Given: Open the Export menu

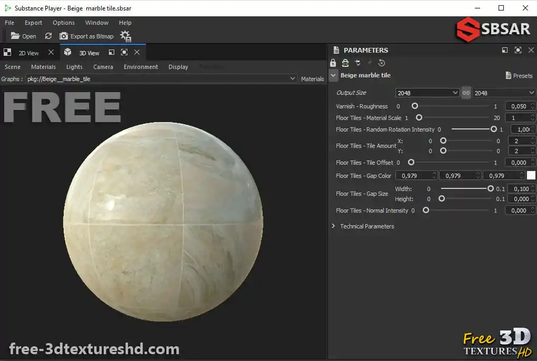Looking at the screenshot, I should [33, 23].
